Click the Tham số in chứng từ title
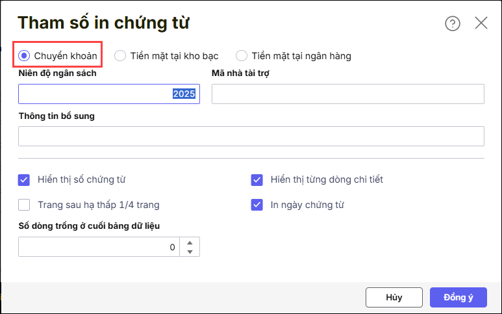 (x=103, y=23)
